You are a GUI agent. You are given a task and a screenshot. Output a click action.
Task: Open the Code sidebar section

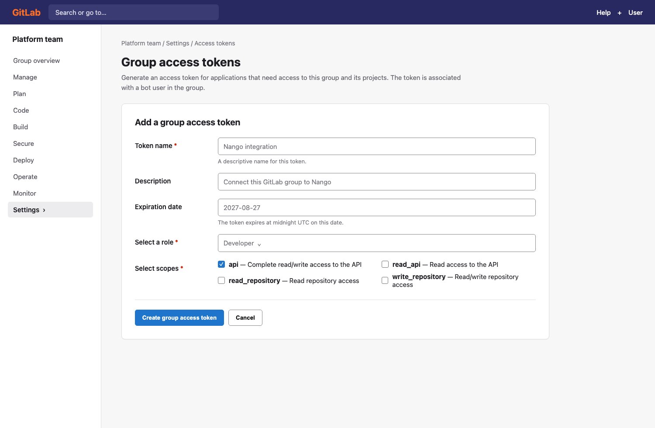click(x=50, y=110)
